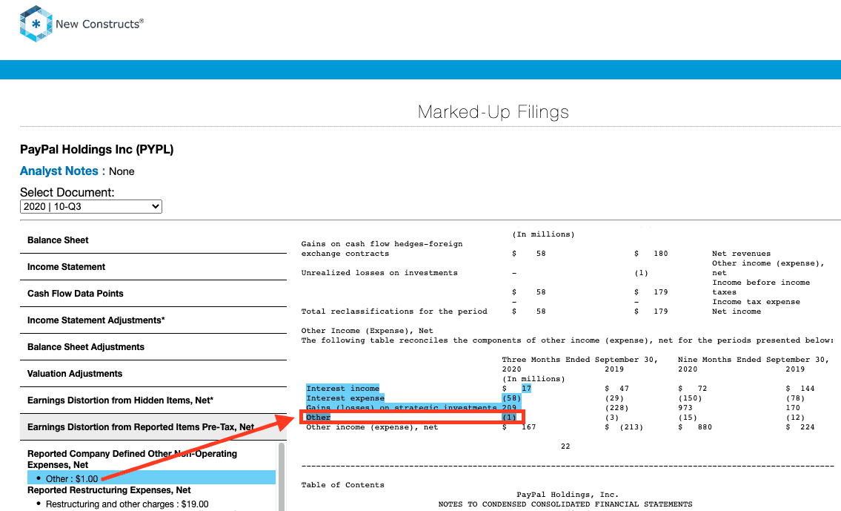Click the 'PayPal Holdings Inc (PYPL)' title
This screenshot has width=841, height=511.
(96, 149)
